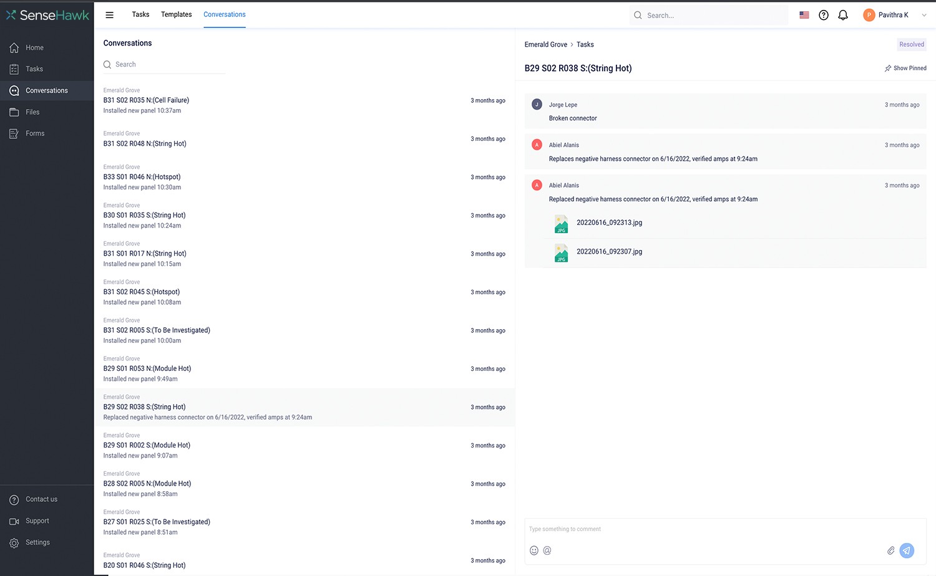
Task: Open Tasks in the left sidebar
Action: (47, 69)
